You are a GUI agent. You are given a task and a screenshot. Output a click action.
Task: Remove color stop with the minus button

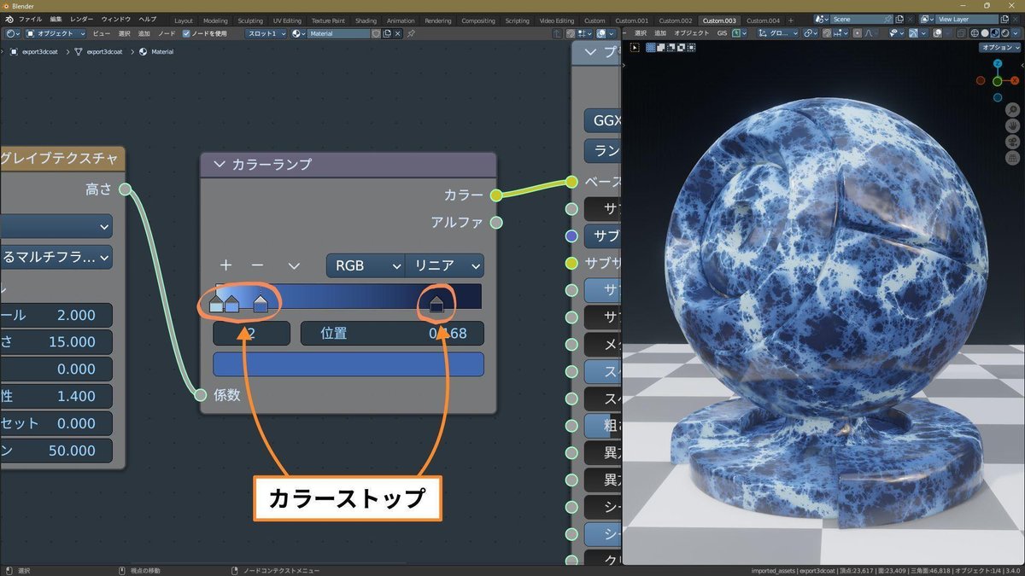(257, 265)
